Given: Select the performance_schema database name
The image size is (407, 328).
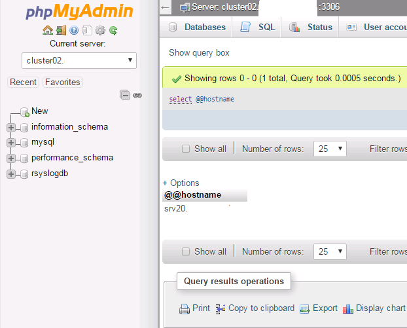Looking at the screenshot, I should [x=72, y=158].
